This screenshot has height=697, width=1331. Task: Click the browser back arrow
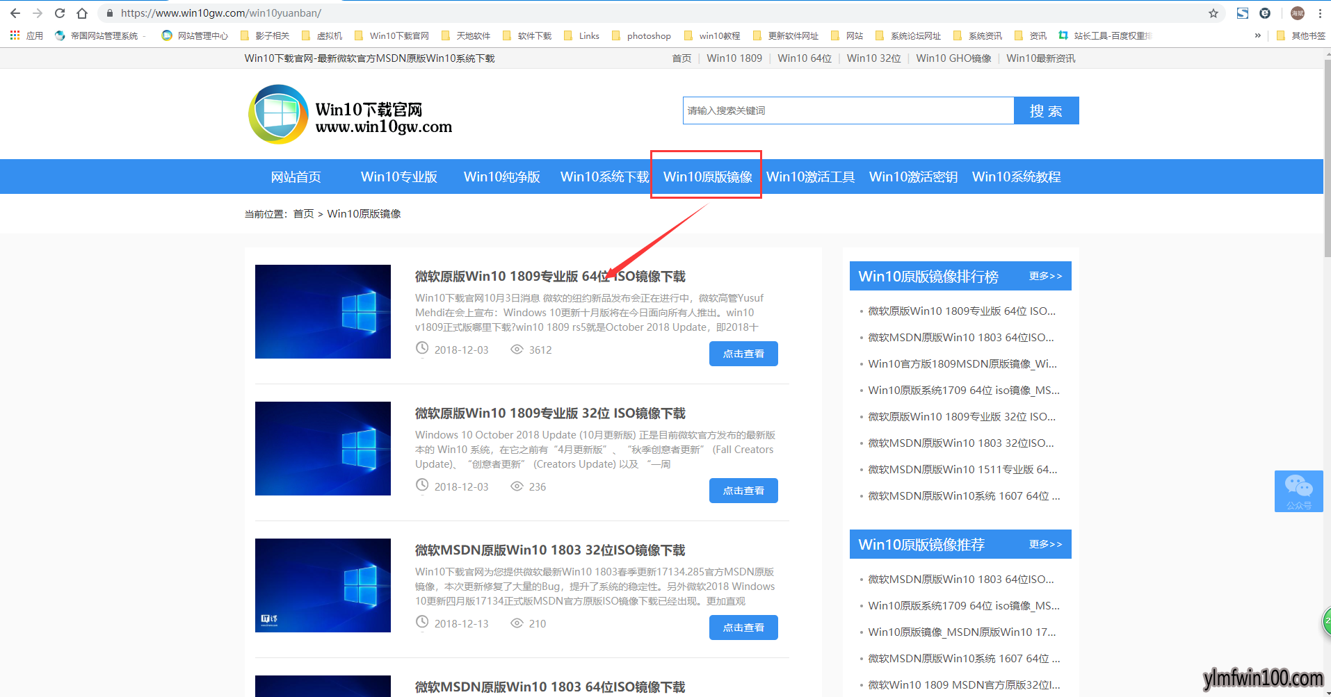pyautogui.click(x=15, y=13)
